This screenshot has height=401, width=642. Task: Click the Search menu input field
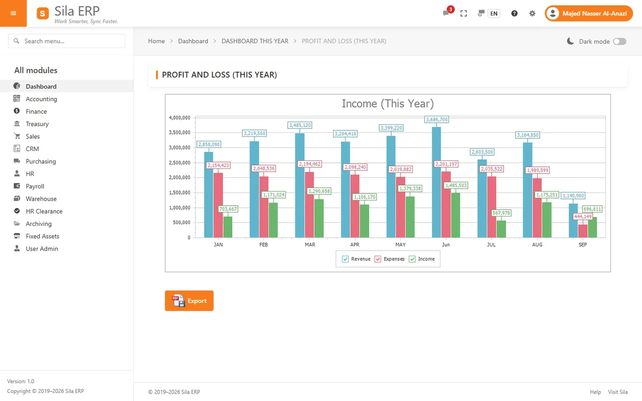pos(67,41)
